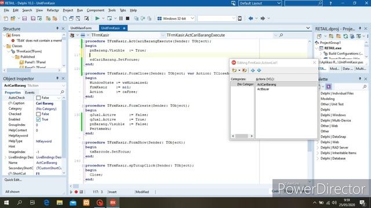The image size is (371, 208).
Task: Open Microsoft Edge from taskbar
Action: click(46, 203)
